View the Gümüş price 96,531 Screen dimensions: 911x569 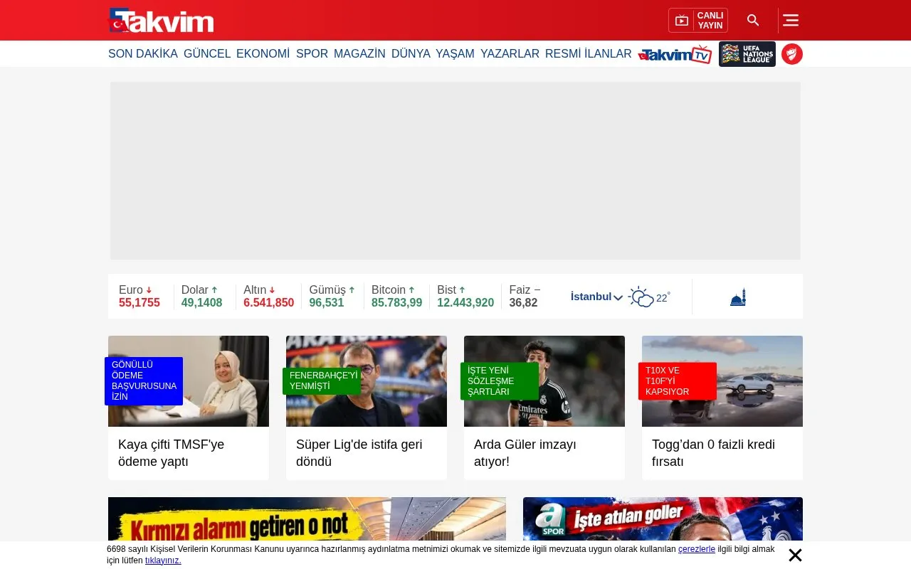(x=332, y=297)
